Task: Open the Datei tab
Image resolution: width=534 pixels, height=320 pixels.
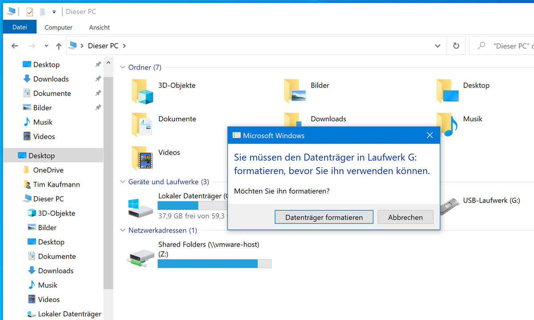Action: (20, 27)
